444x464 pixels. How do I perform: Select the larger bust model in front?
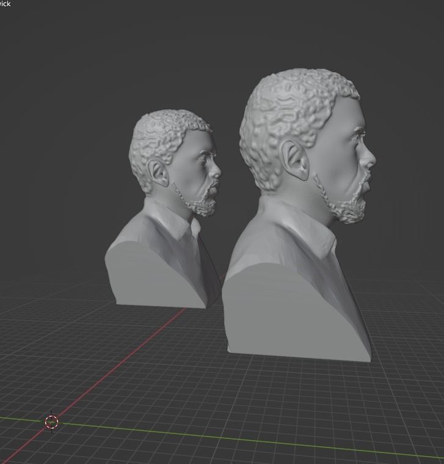tap(299, 215)
